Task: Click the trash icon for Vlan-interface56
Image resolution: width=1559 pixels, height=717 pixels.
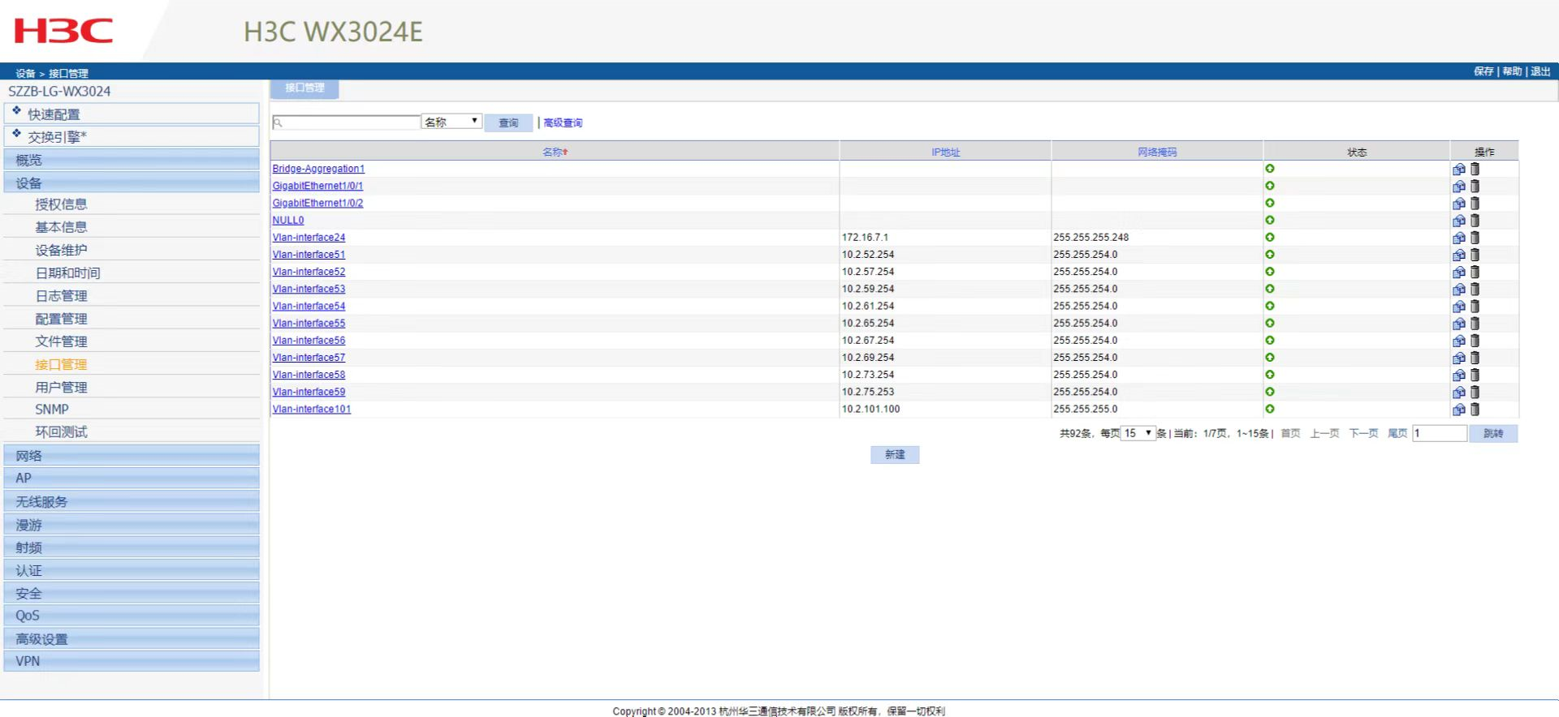Action: [1475, 341]
